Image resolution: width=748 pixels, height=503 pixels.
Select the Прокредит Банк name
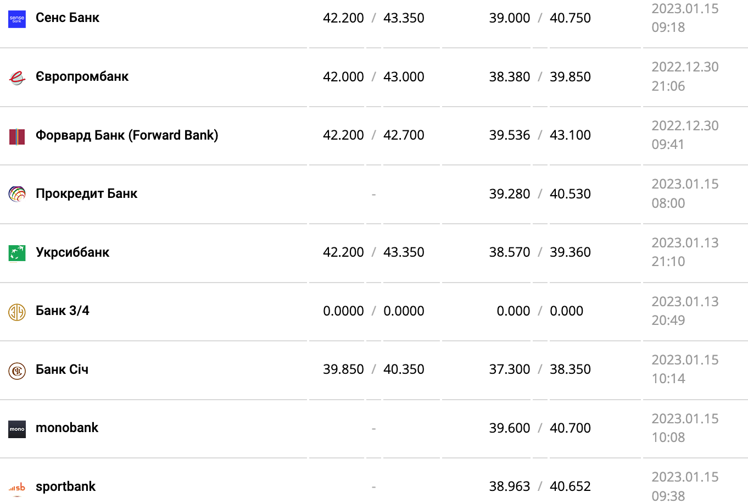[86, 194]
